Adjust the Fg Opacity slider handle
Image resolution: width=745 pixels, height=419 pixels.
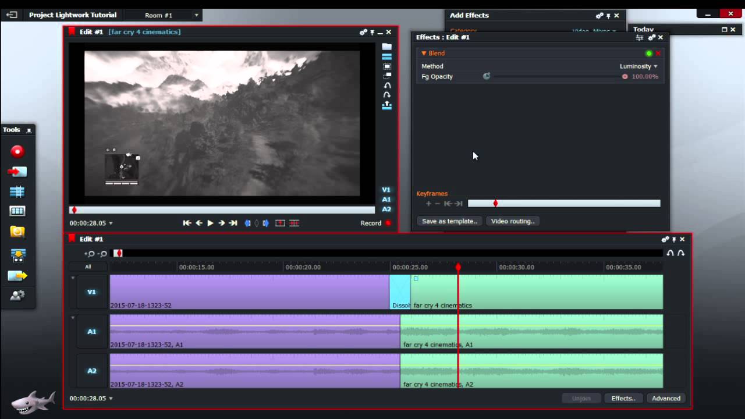625,76
